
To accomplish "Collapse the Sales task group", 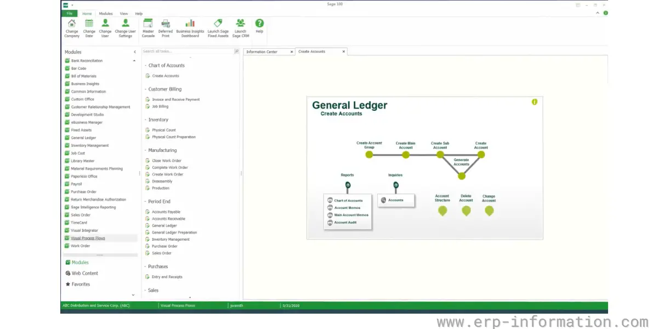I will [146, 291].
